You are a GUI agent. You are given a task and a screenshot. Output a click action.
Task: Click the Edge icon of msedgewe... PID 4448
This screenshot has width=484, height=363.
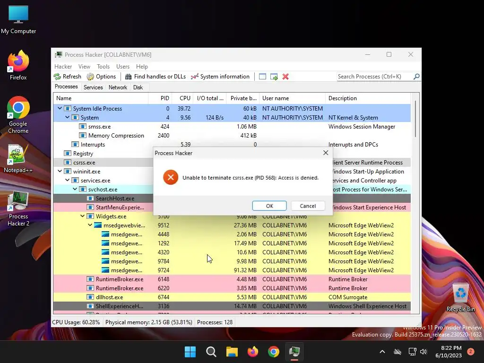105,234
